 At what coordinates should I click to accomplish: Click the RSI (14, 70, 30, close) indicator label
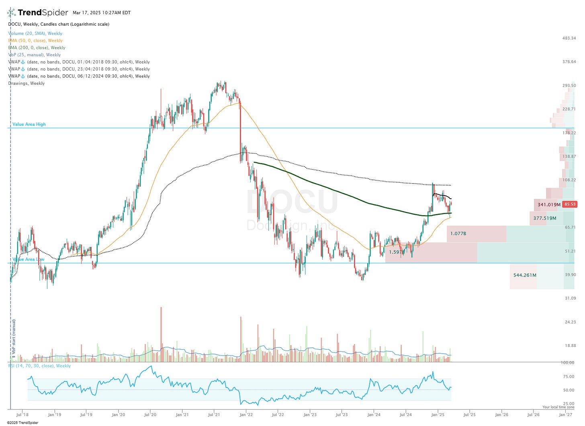(x=39, y=366)
